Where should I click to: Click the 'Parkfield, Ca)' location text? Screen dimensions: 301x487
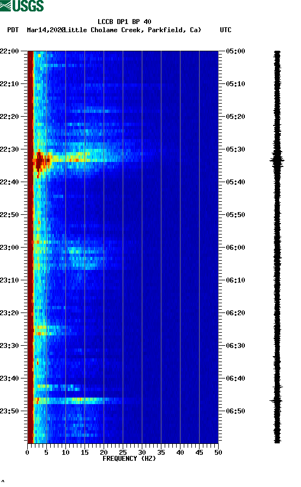pyautogui.click(x=174, y=30)
